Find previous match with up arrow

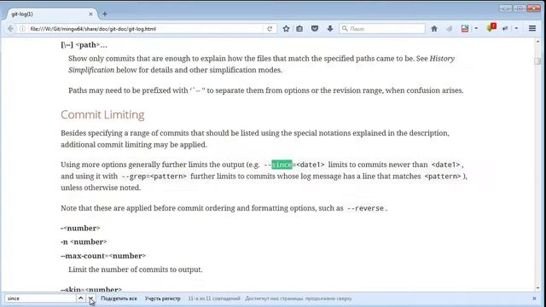click(x=80, y=298)
